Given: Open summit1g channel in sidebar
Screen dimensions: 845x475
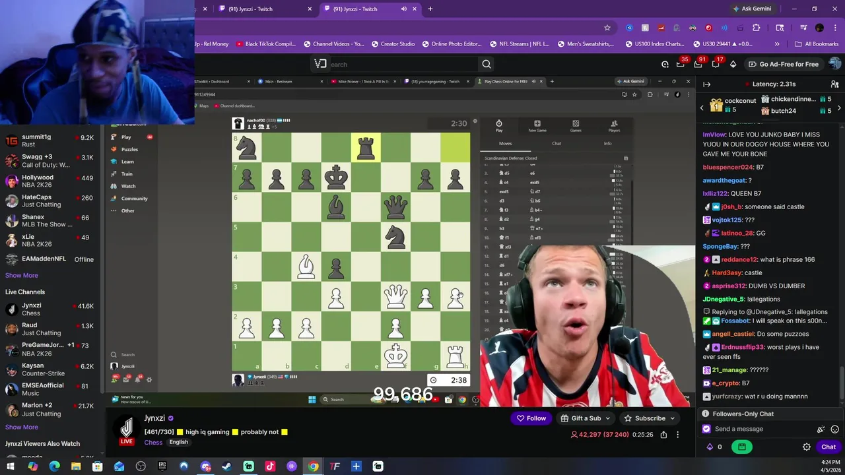Looking at the screenshot, I should (x=50, y=141).
